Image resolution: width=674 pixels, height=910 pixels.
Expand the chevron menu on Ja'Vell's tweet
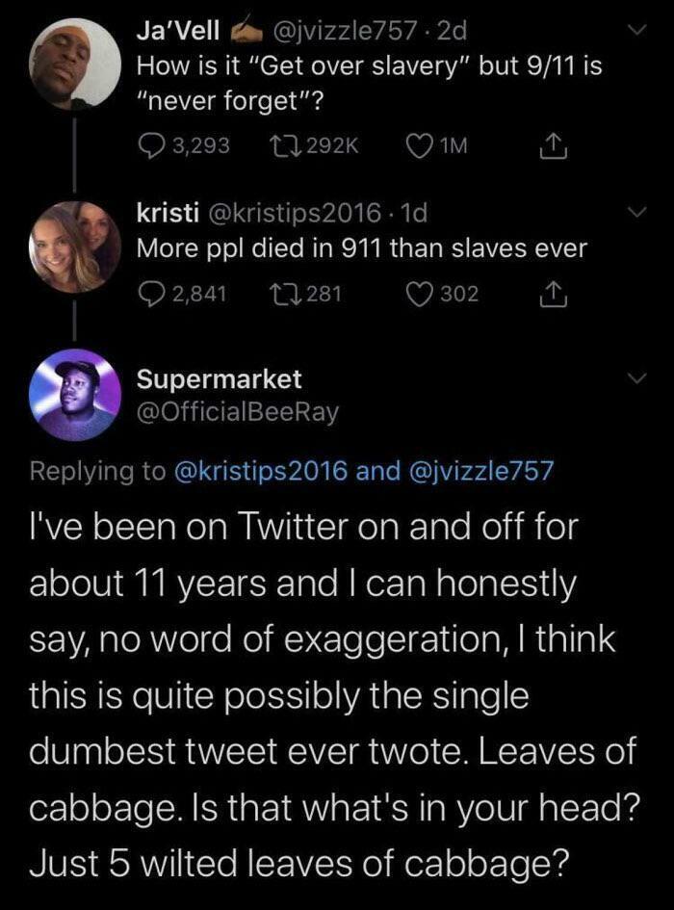pos(635,29)
